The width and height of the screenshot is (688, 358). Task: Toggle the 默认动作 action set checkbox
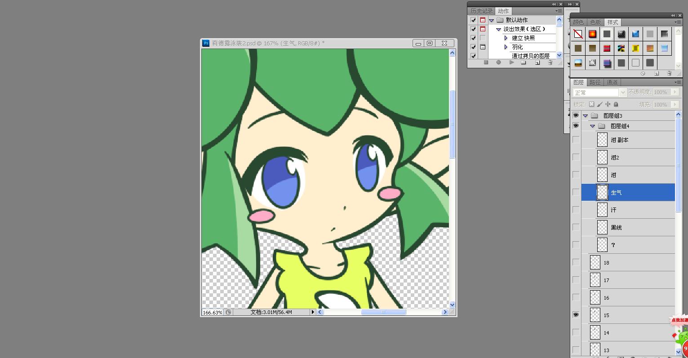[x=473, y=20]
